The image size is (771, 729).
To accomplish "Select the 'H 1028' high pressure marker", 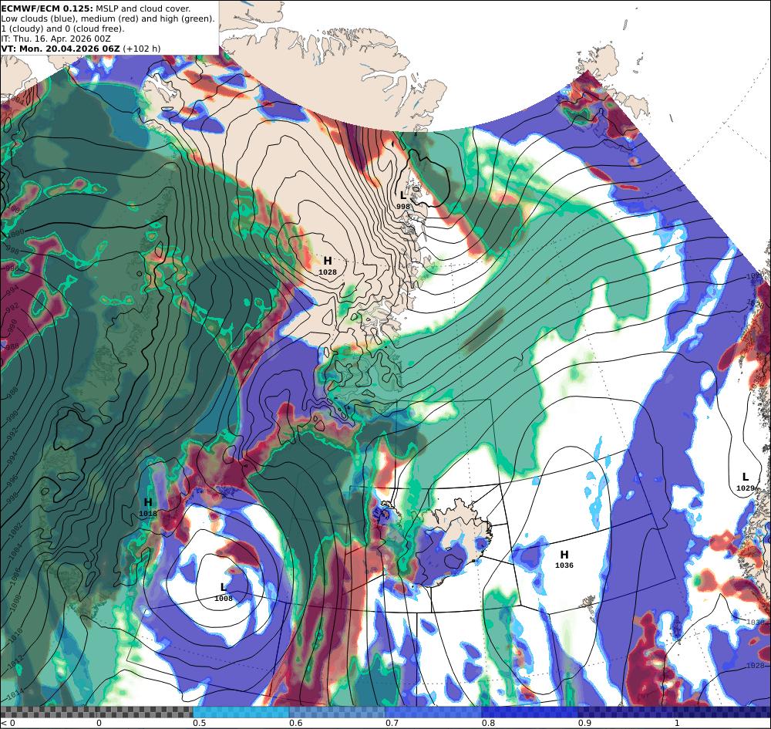I will pos(328,265).
